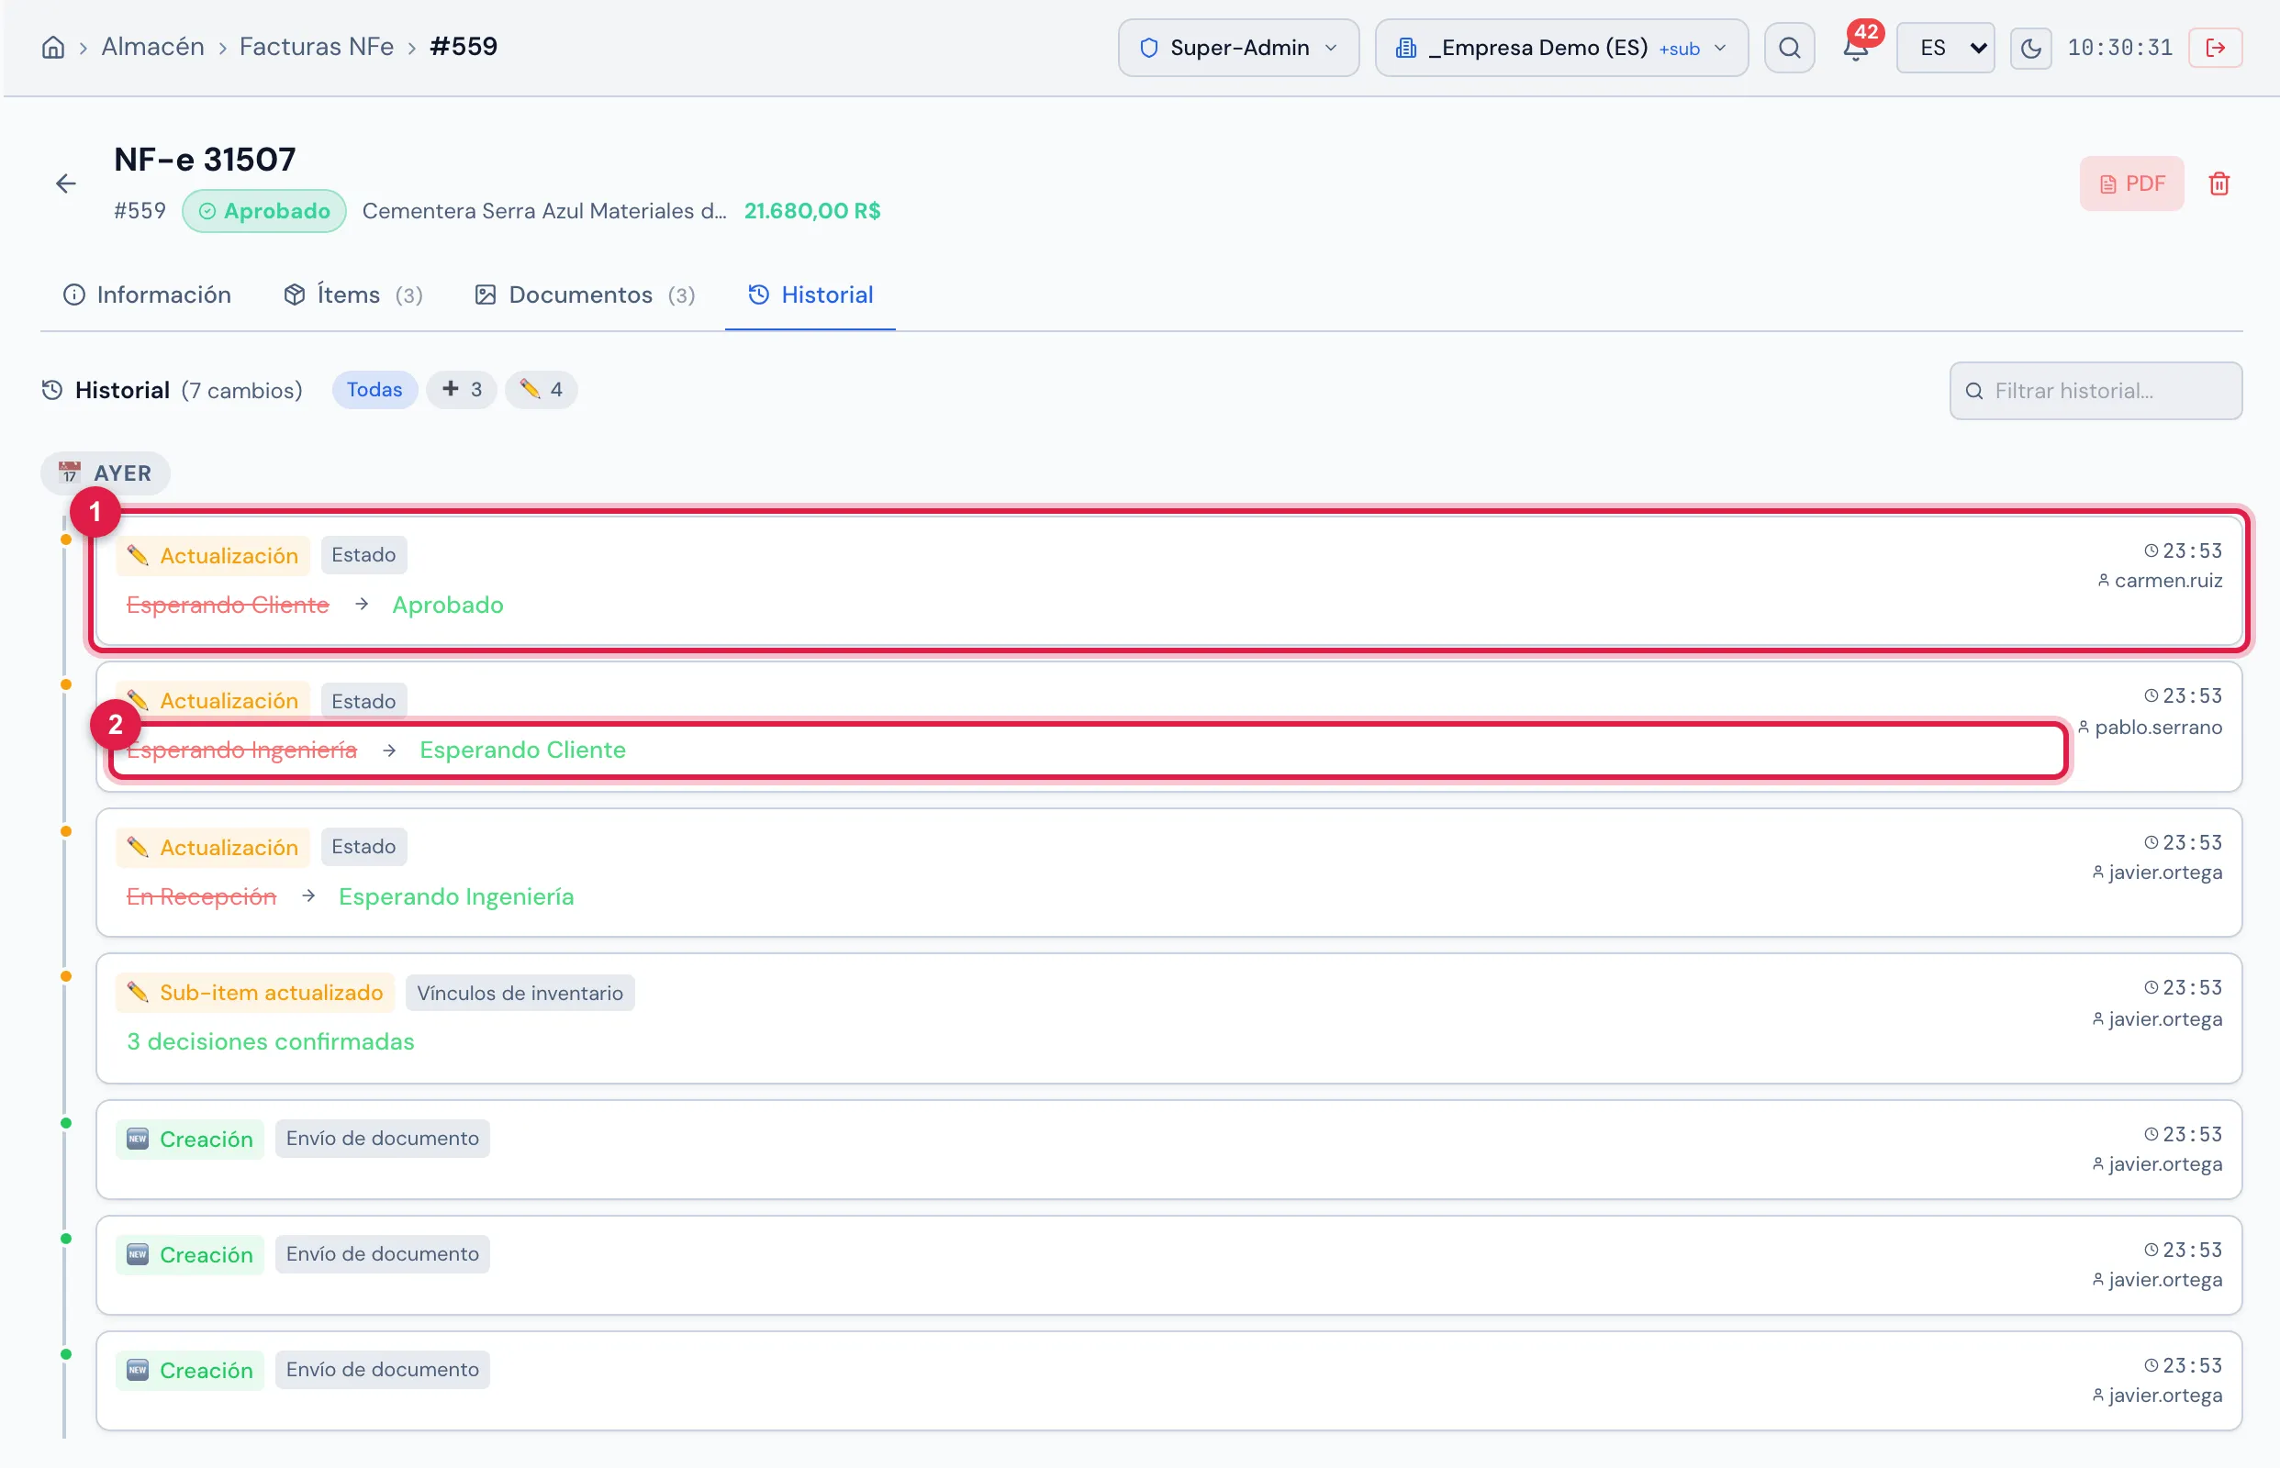
Task: Select the Todas history filter
Action: coord(374,389)
